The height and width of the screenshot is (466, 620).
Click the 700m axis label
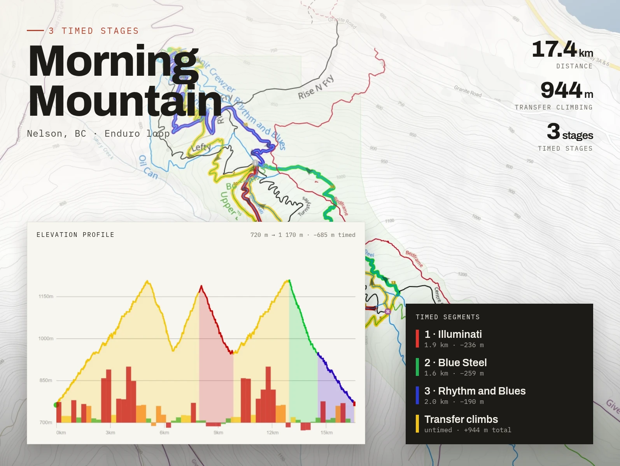point(46,422)
